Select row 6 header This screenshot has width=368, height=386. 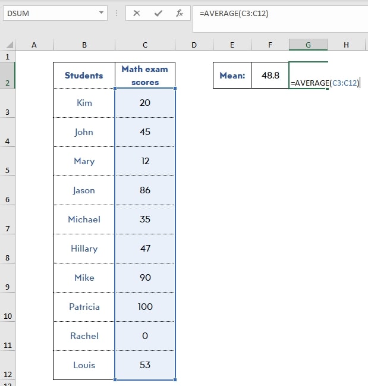(x=7, y=190)
